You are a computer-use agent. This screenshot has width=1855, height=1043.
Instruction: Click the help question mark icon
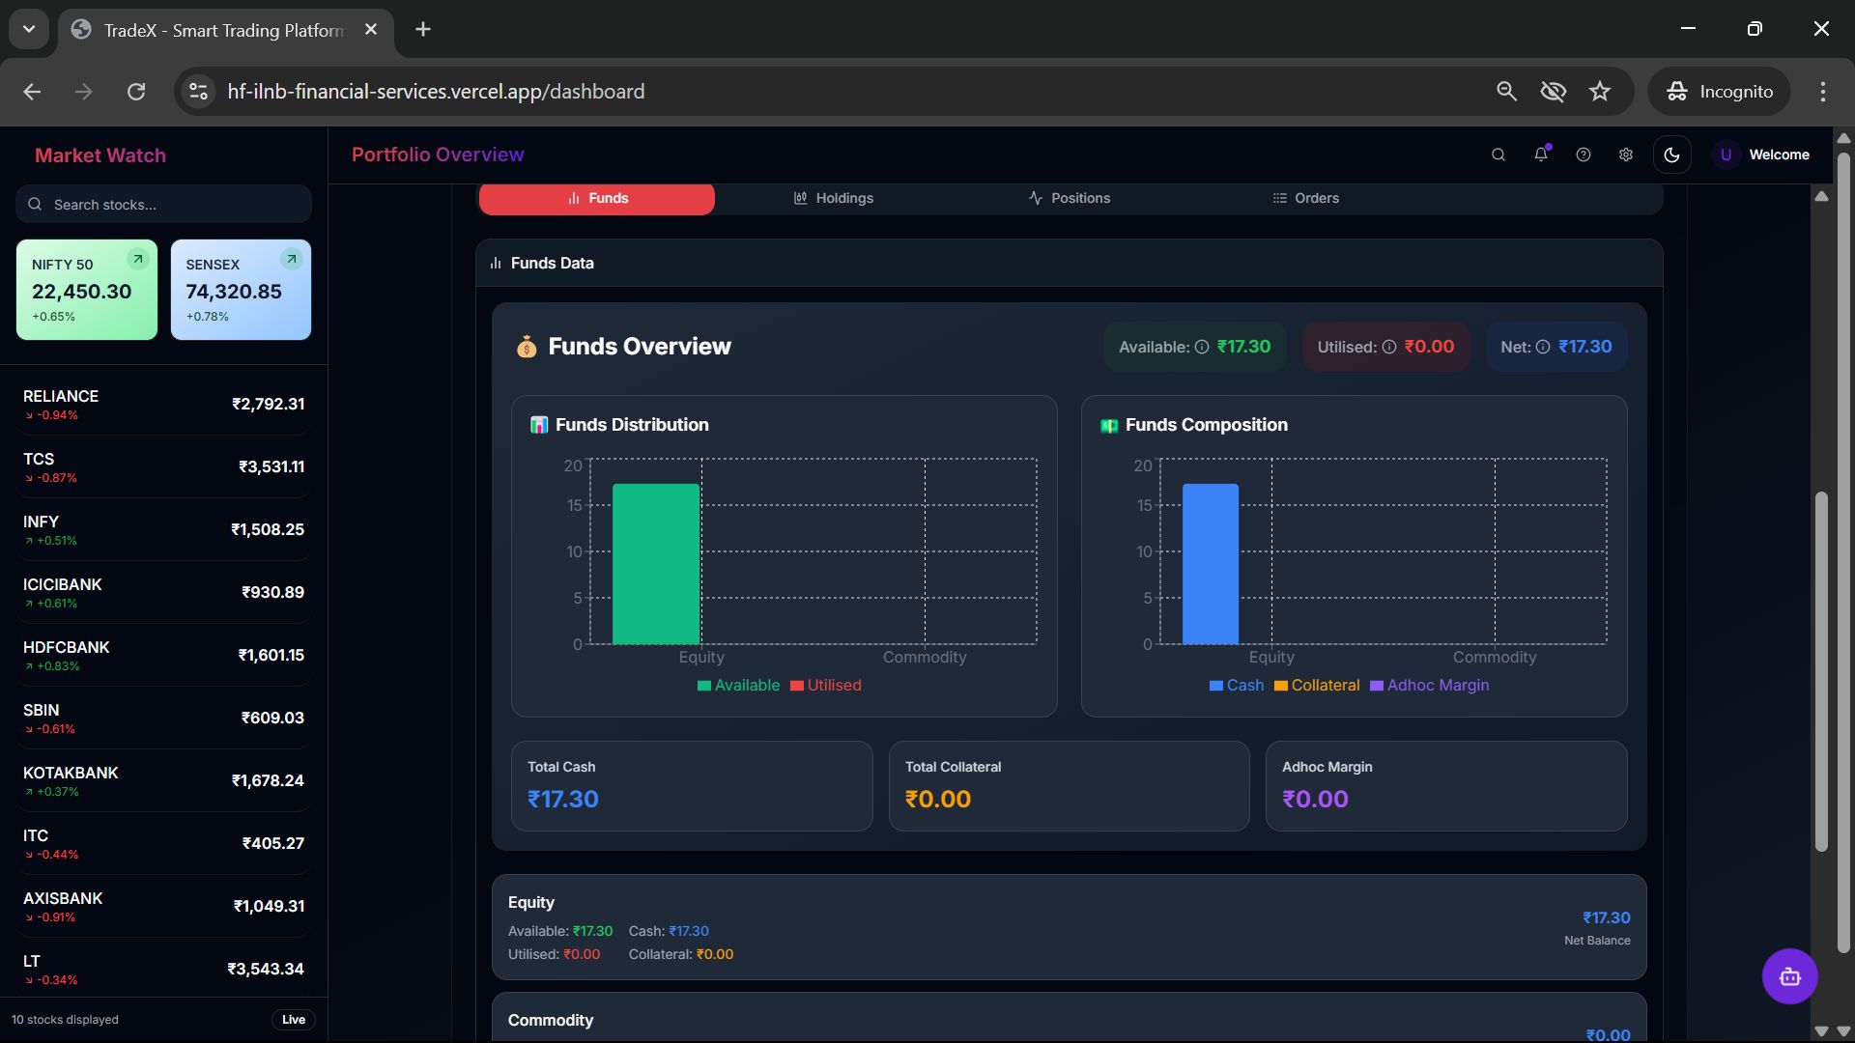(x=1584, y=155)
